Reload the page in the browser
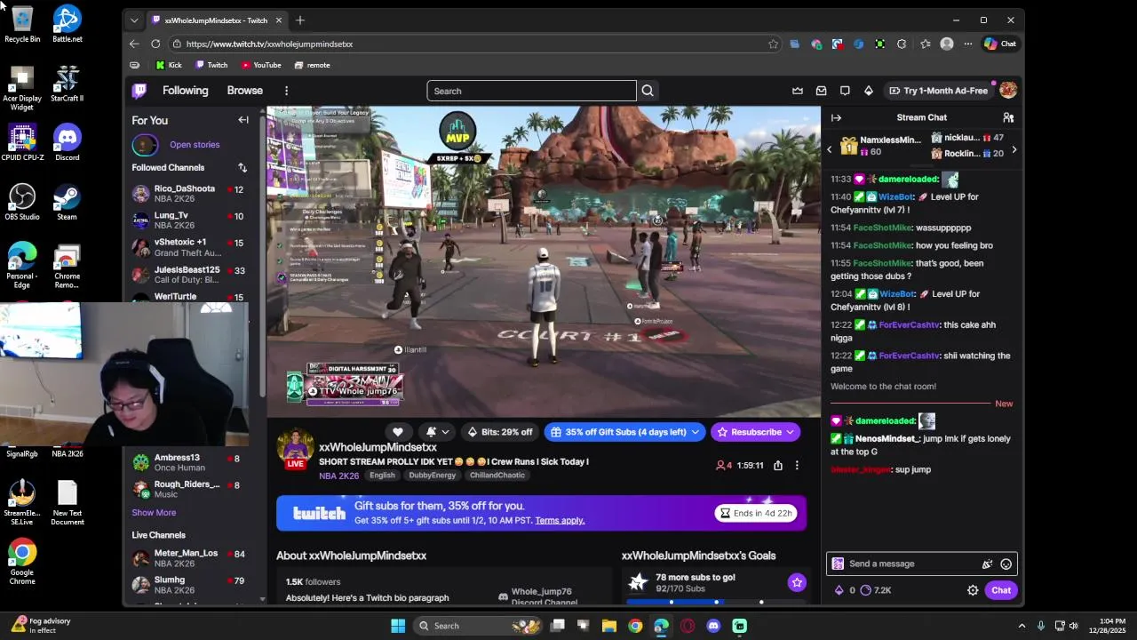 (155, 44)
